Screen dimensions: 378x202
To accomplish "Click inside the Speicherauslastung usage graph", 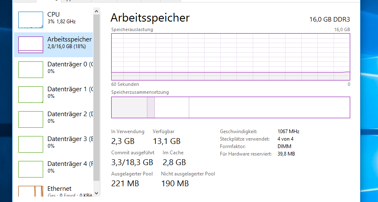I will [x=230, y=56].
